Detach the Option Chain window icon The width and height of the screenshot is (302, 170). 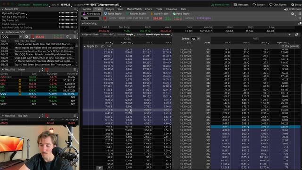click(297, 34)
